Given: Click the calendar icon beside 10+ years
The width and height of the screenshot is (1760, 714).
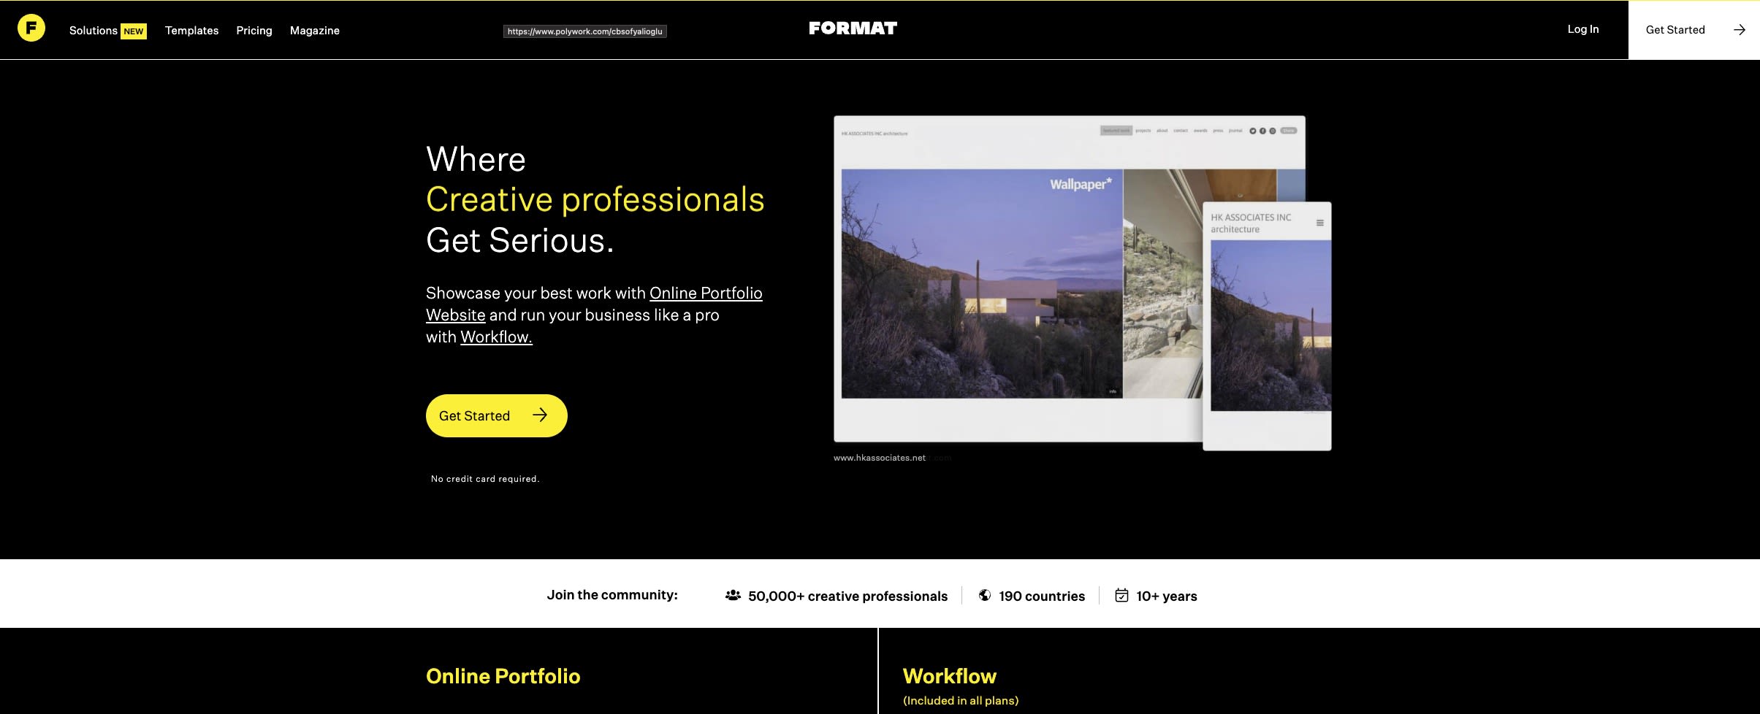Looking at the screenshot, I should (x=1121, y=595).
